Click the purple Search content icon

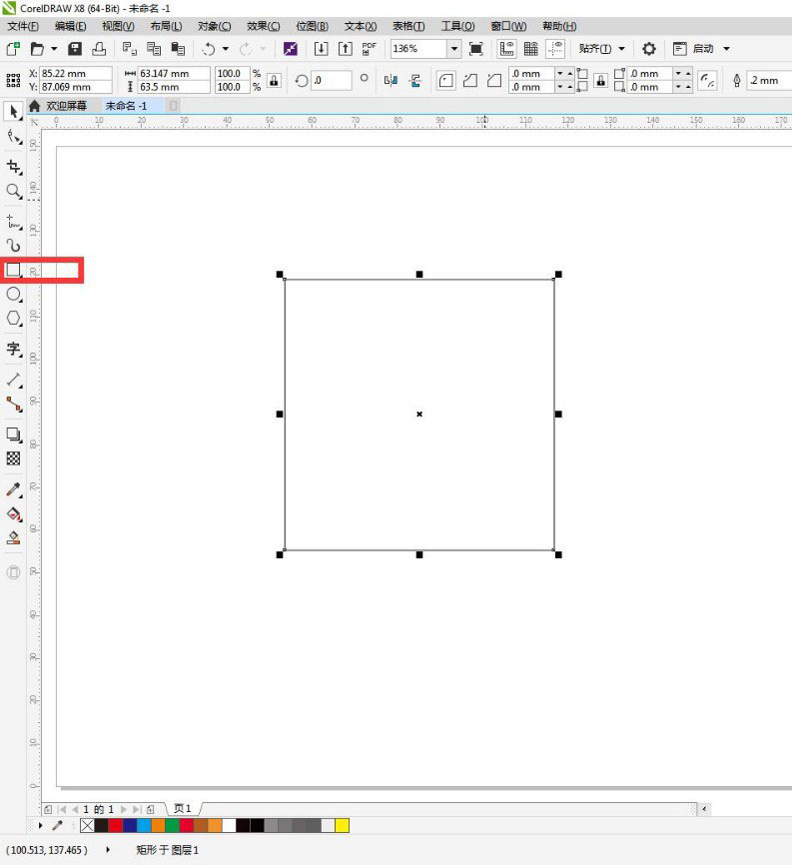[x=290, y=49]
